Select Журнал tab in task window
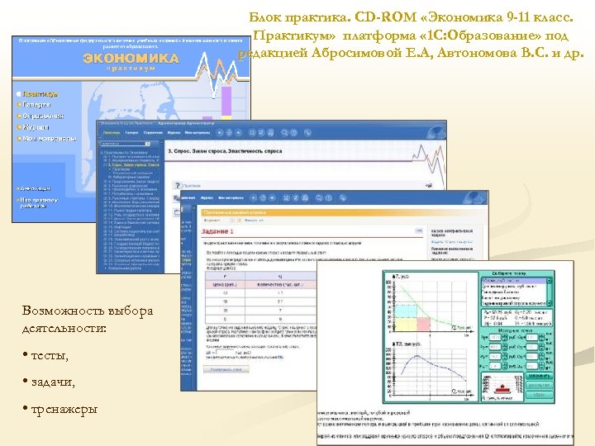The width and height of the screenshot is (595, 446). pos(207,198)
